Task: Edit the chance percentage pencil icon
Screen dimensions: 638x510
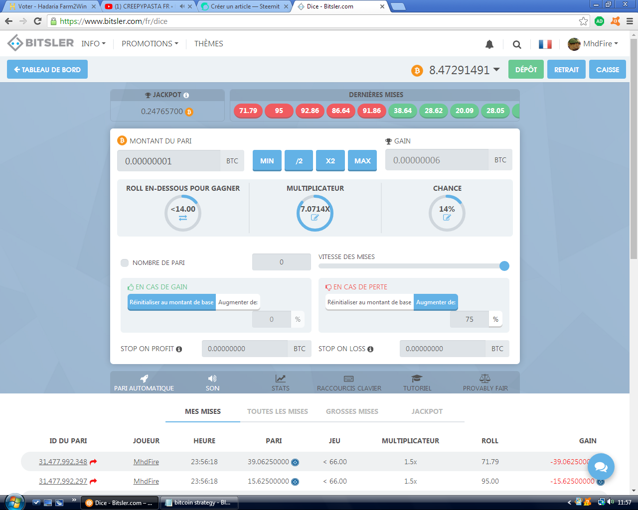Action: (447, 218)
